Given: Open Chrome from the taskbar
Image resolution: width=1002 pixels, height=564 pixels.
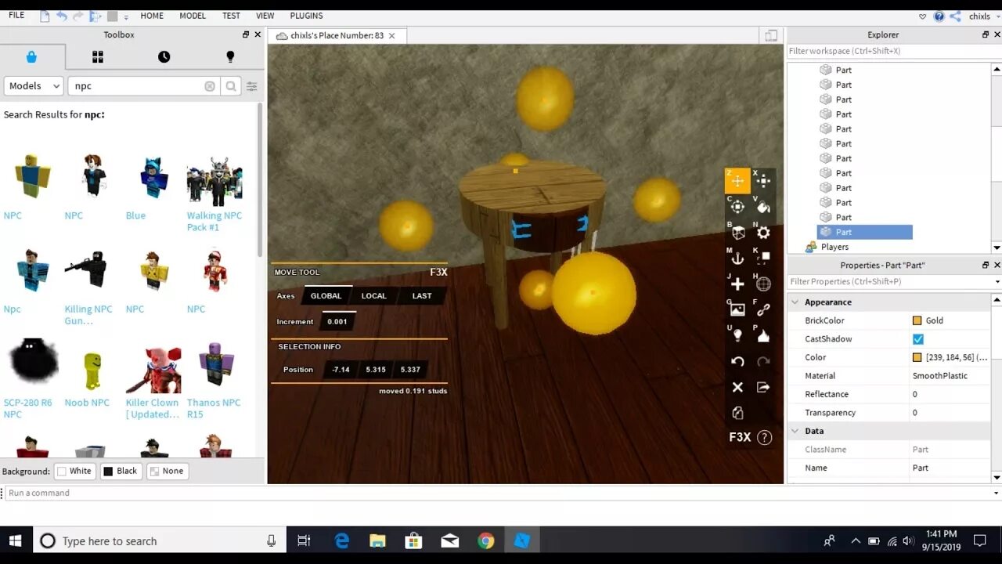Looking at the screenshot, I should pyautogui.click(x=486, y=540).
